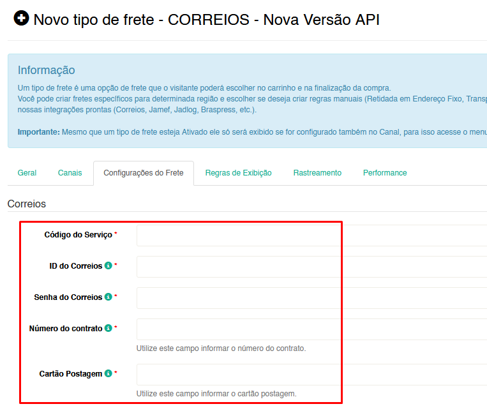487x411 pixels.
Task: Click the Número do contrato text box
Action: click(x=311, y=329)
